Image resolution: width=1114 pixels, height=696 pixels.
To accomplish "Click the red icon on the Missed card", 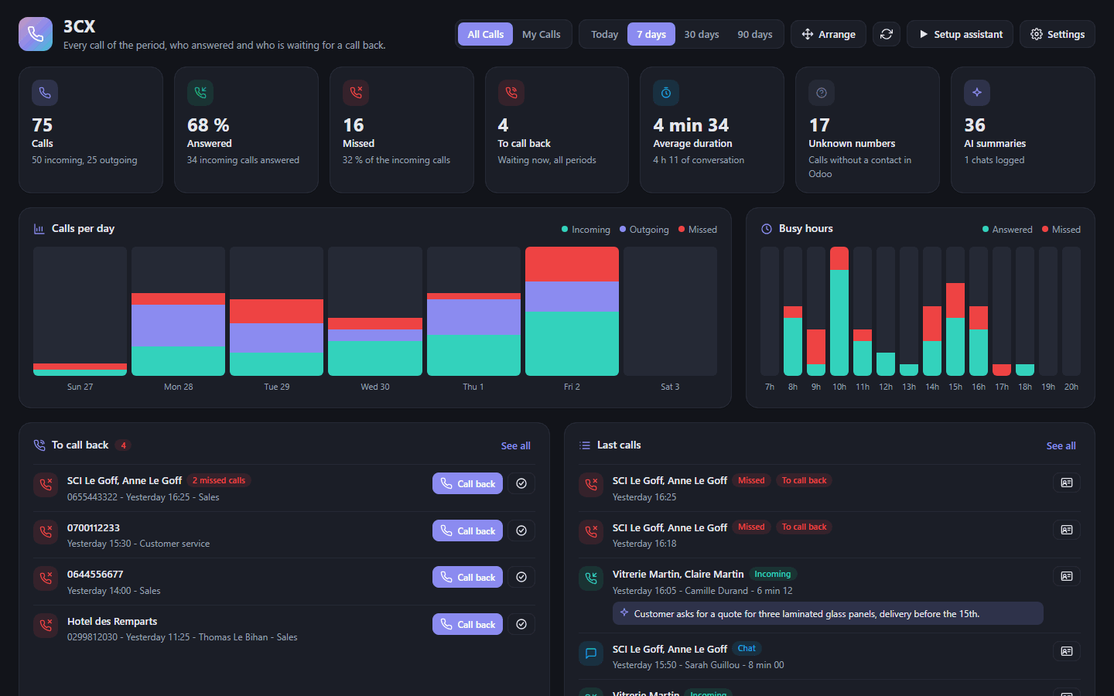I will (x=356, y=93).
